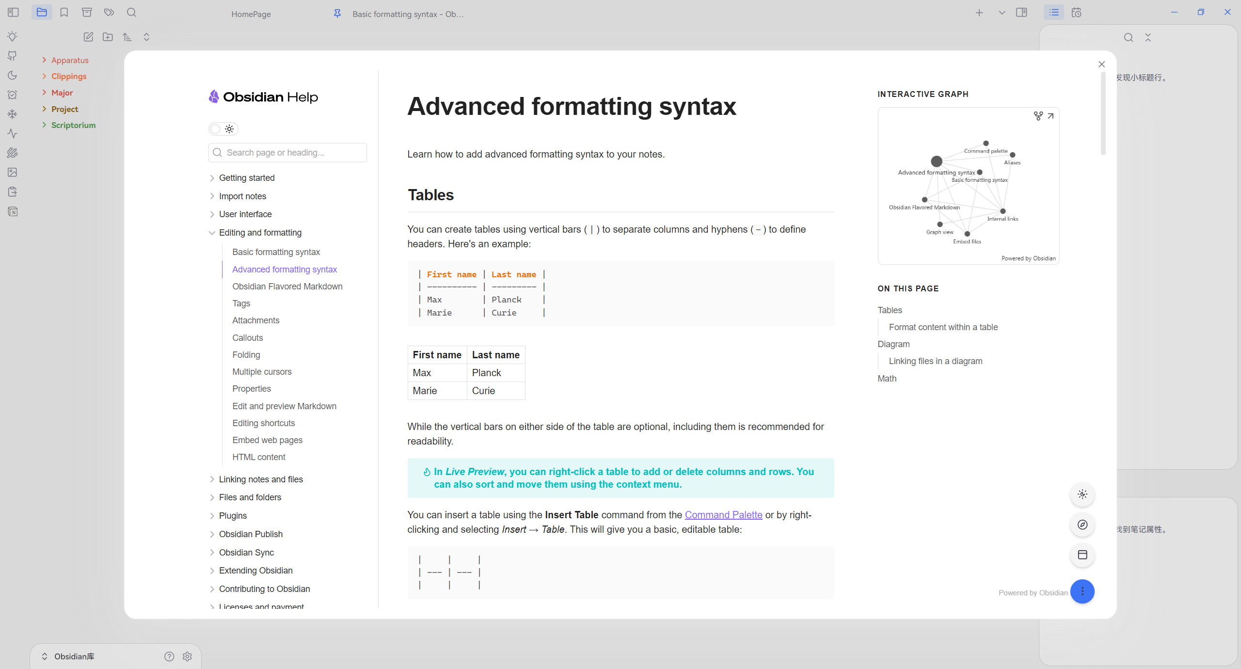
Task: Open the calendar clock icon at top right
Action: tap(1077, 13)
